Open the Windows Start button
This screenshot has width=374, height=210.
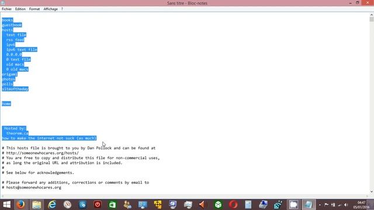(x=6, y=205)
